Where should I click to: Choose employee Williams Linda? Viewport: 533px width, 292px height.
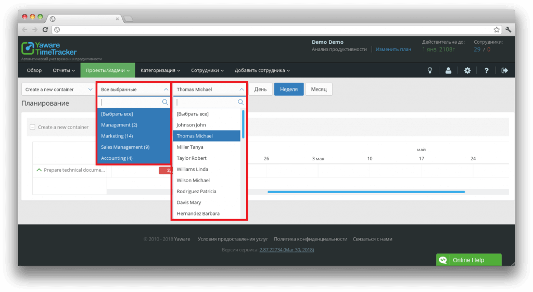(207, 169)
